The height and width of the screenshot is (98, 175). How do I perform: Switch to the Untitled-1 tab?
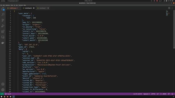43,8
